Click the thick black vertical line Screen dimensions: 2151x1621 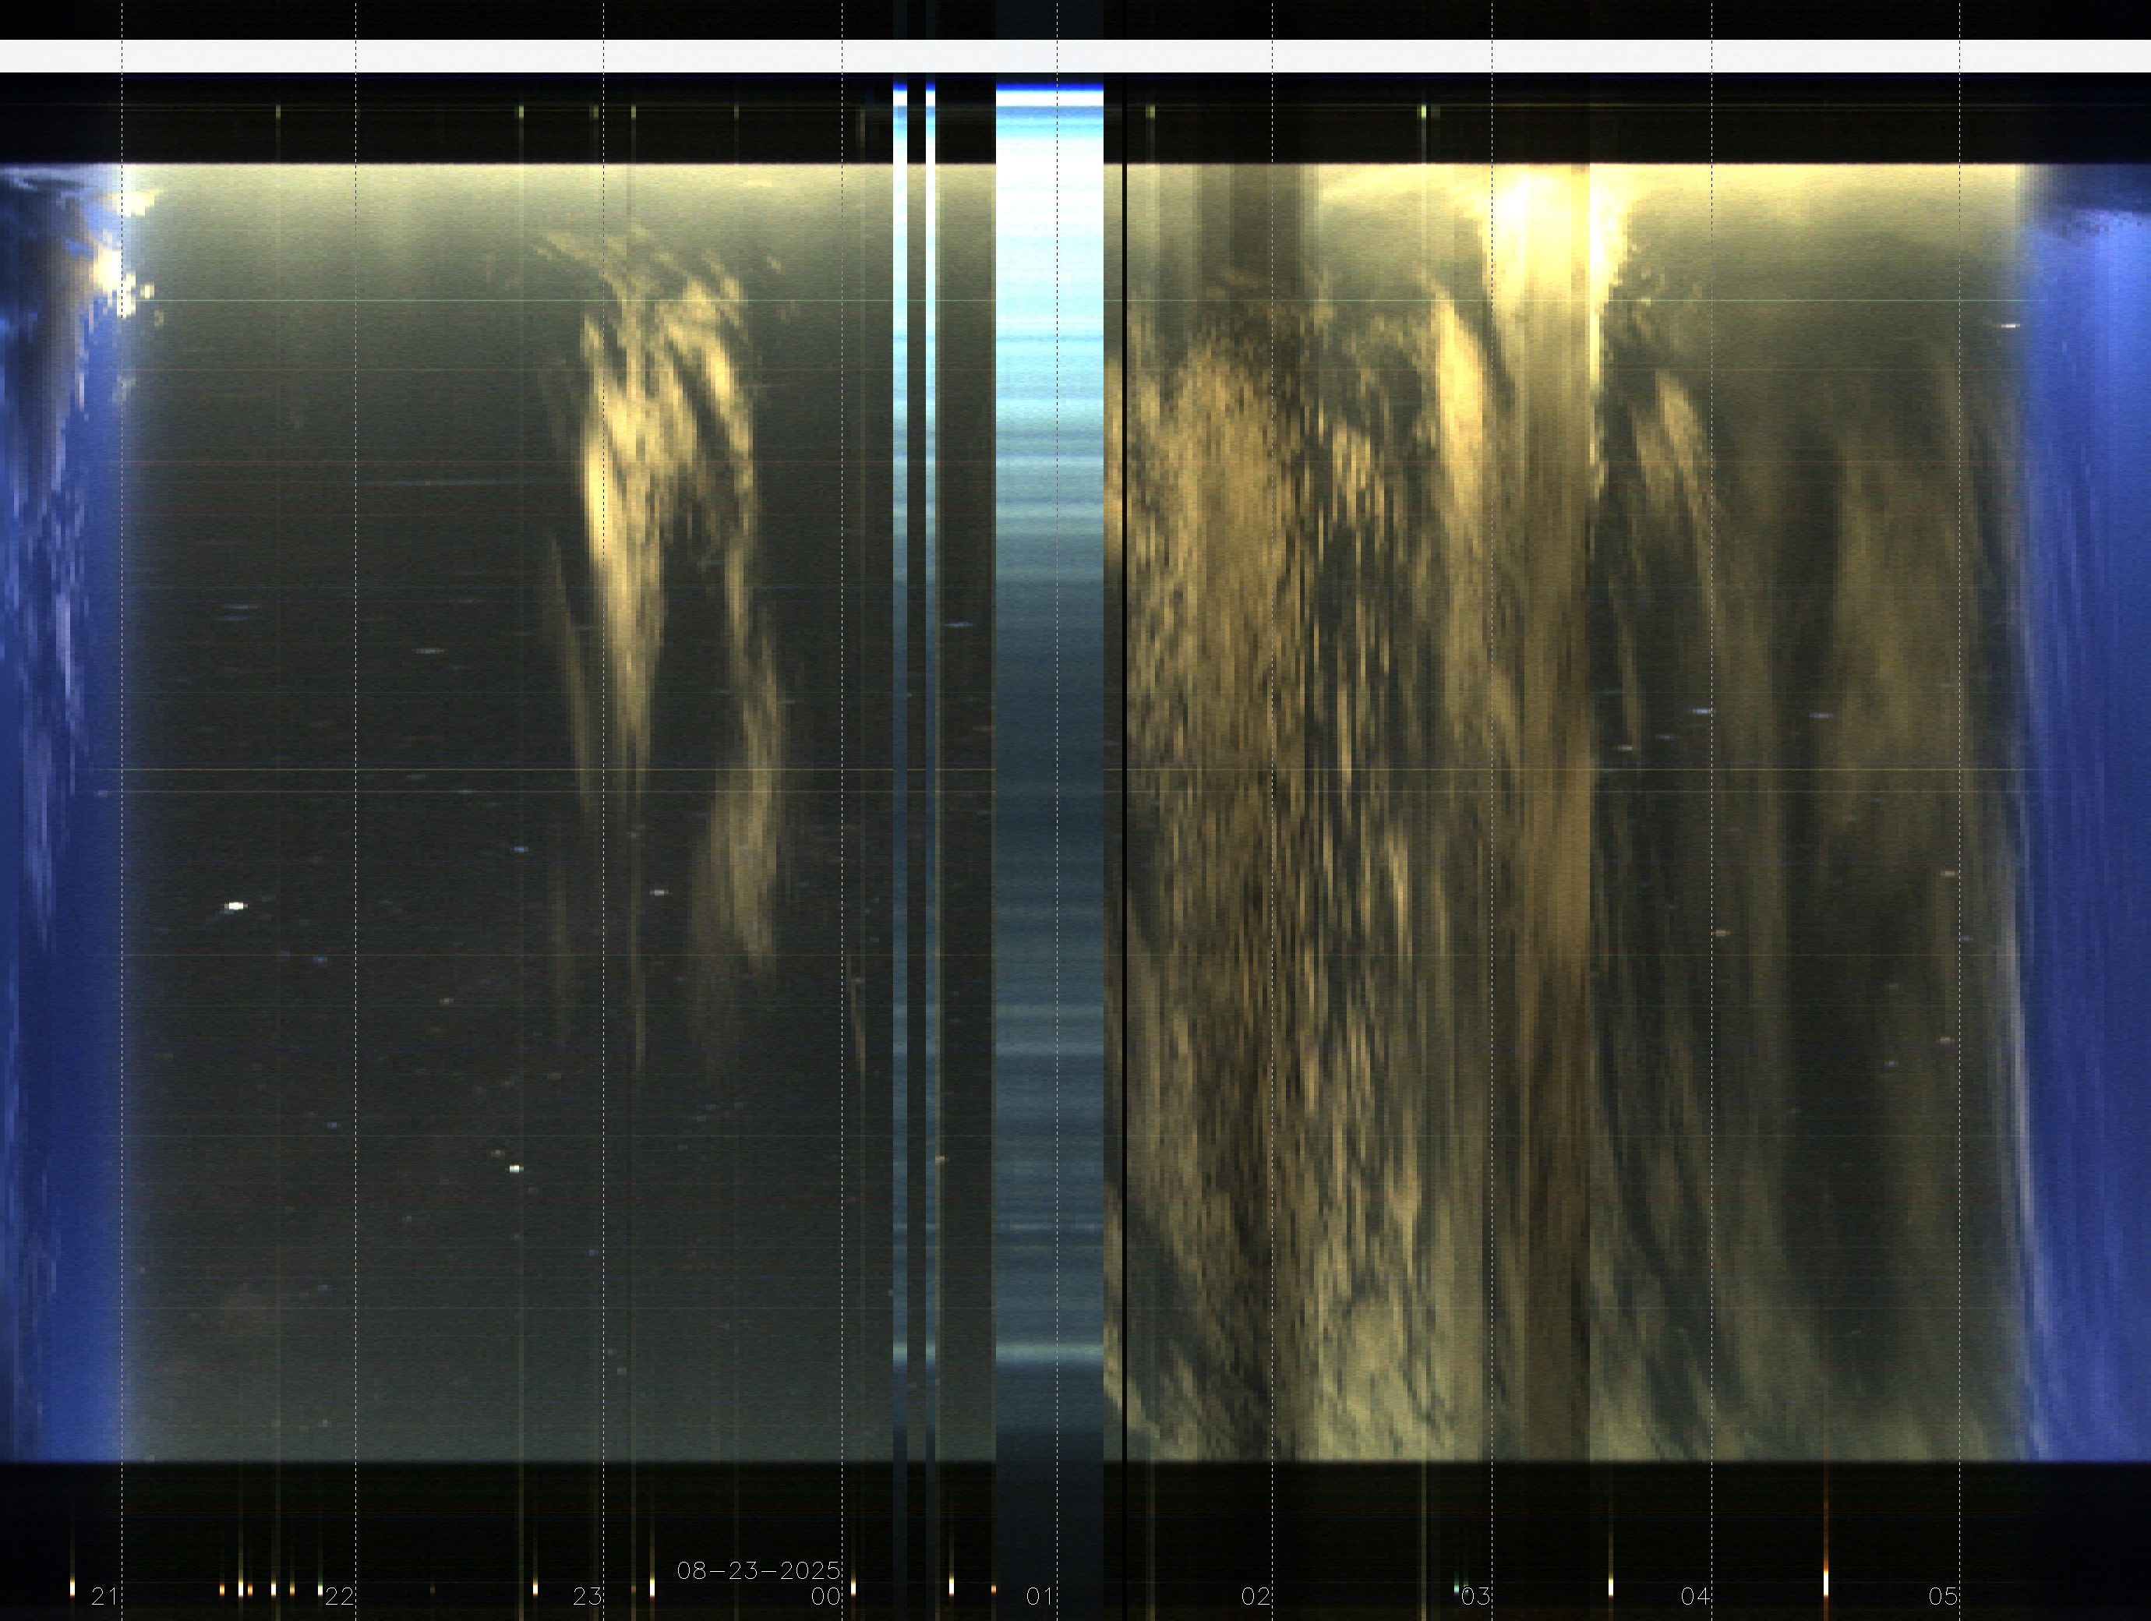(1125, 778)
